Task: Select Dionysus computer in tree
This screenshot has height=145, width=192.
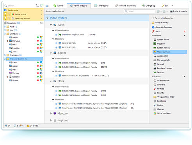Action: click(x=14, y=41)
